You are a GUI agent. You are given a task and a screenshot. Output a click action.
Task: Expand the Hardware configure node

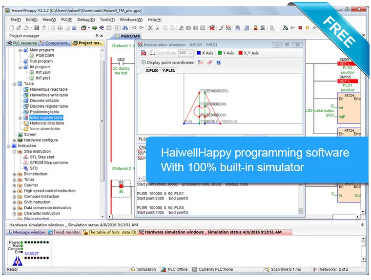[14, 140]
